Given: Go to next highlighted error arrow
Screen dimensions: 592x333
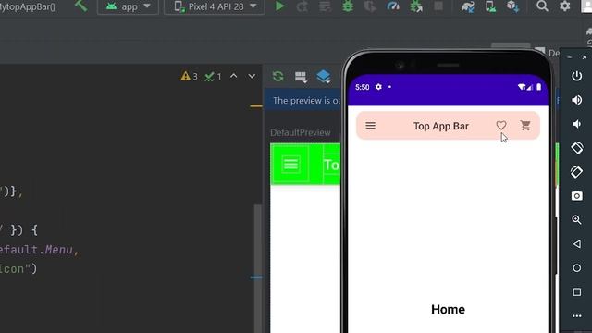Looking at the screenshot, I should tap(252, 76).
